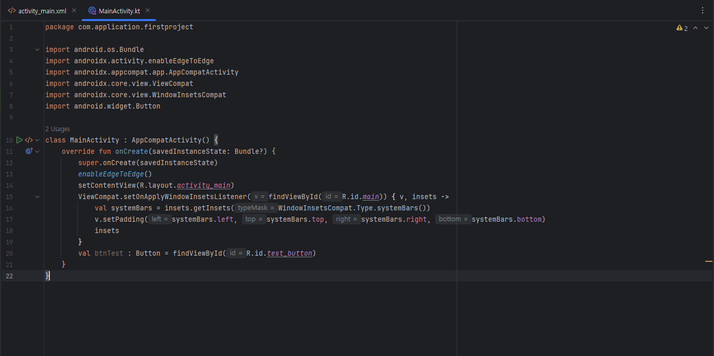Click the warnings indicator showing 2
Viewport: 714px width, 356px height.
point(682,28)
